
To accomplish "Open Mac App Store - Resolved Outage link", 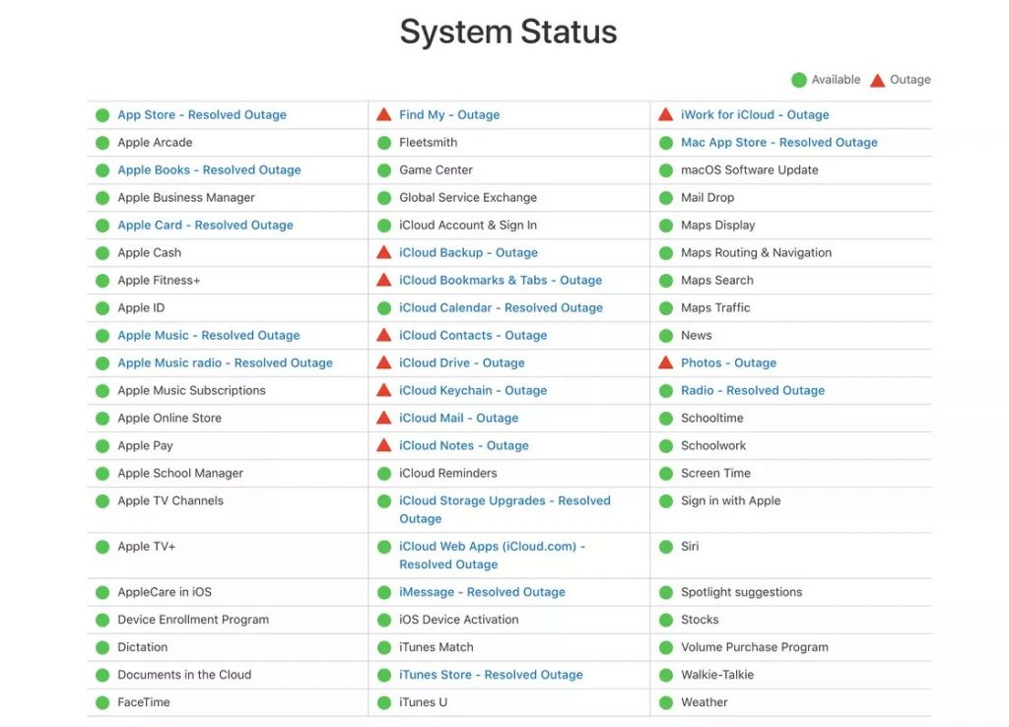I will click(779, 142).
